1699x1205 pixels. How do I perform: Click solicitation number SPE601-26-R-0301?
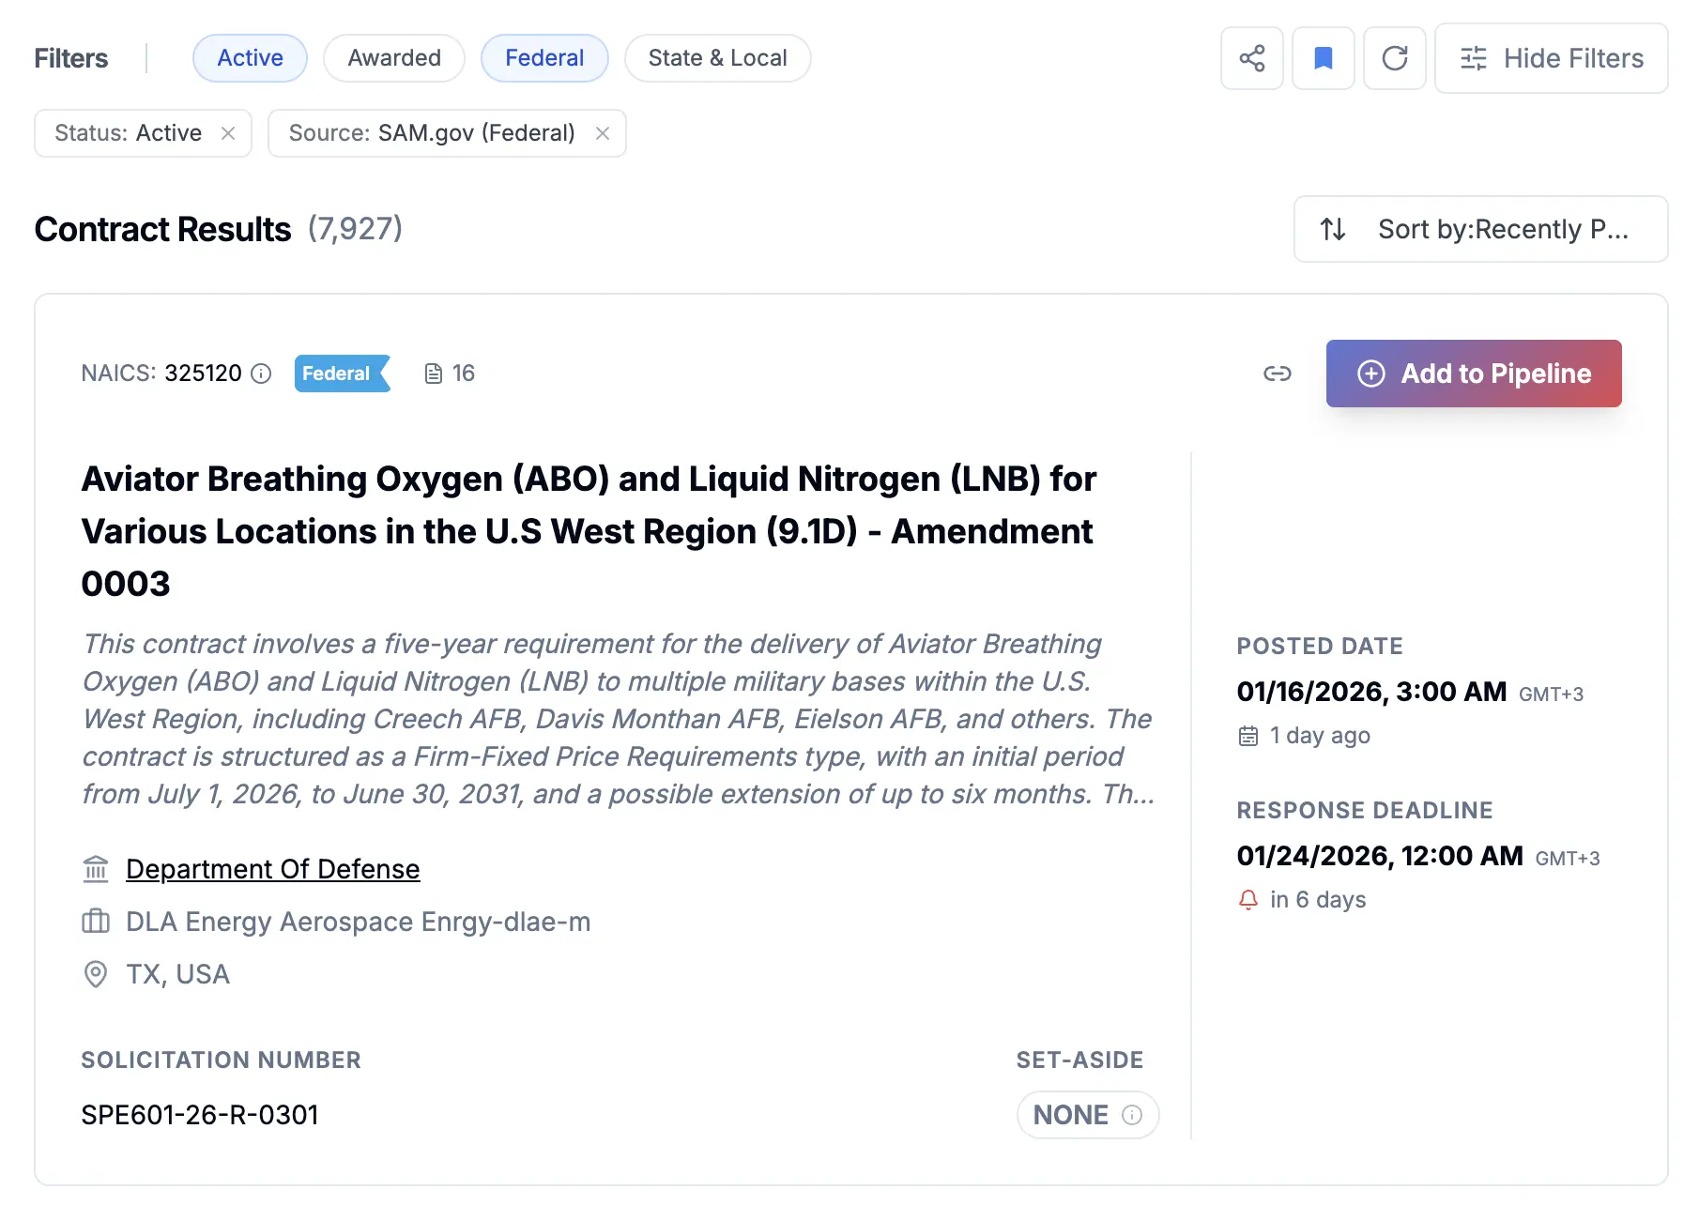point(200,1115)
